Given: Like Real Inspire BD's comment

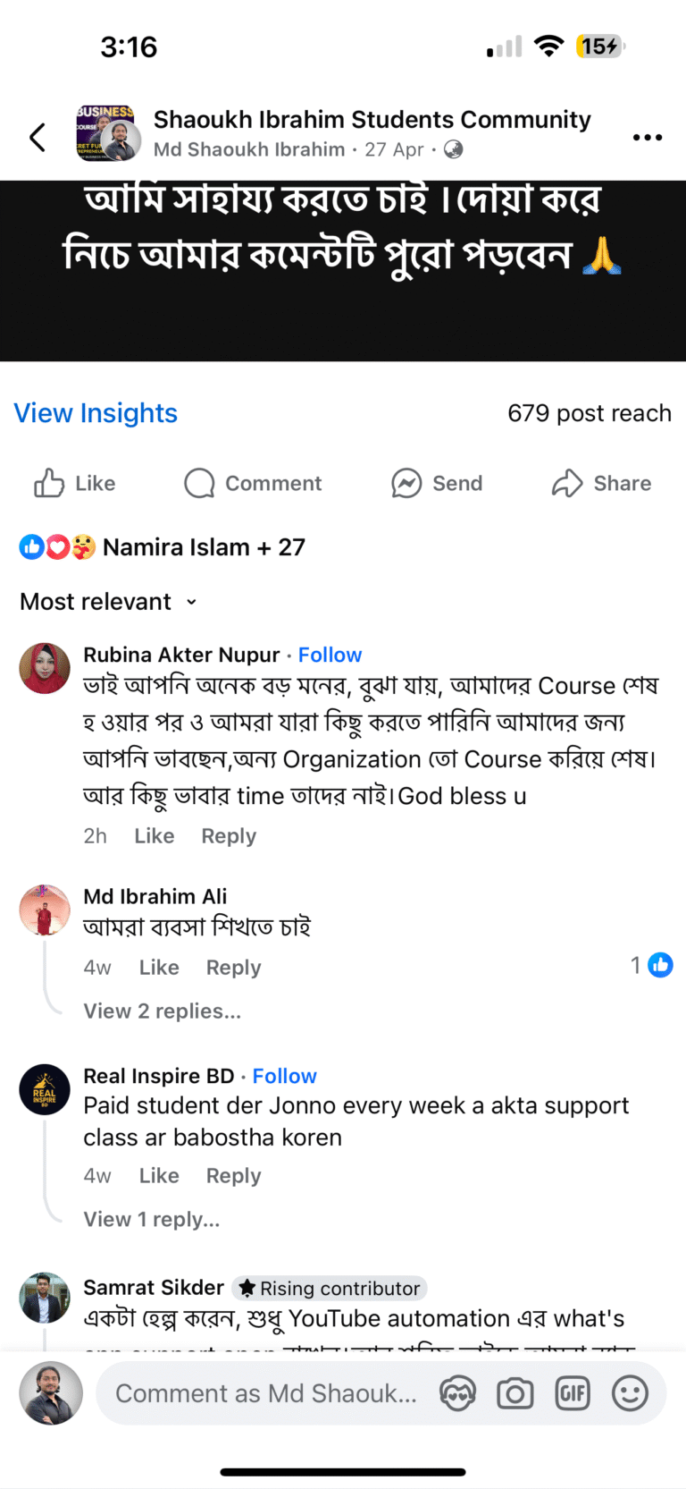Looking at the screenshot, I should (159, 1175).
